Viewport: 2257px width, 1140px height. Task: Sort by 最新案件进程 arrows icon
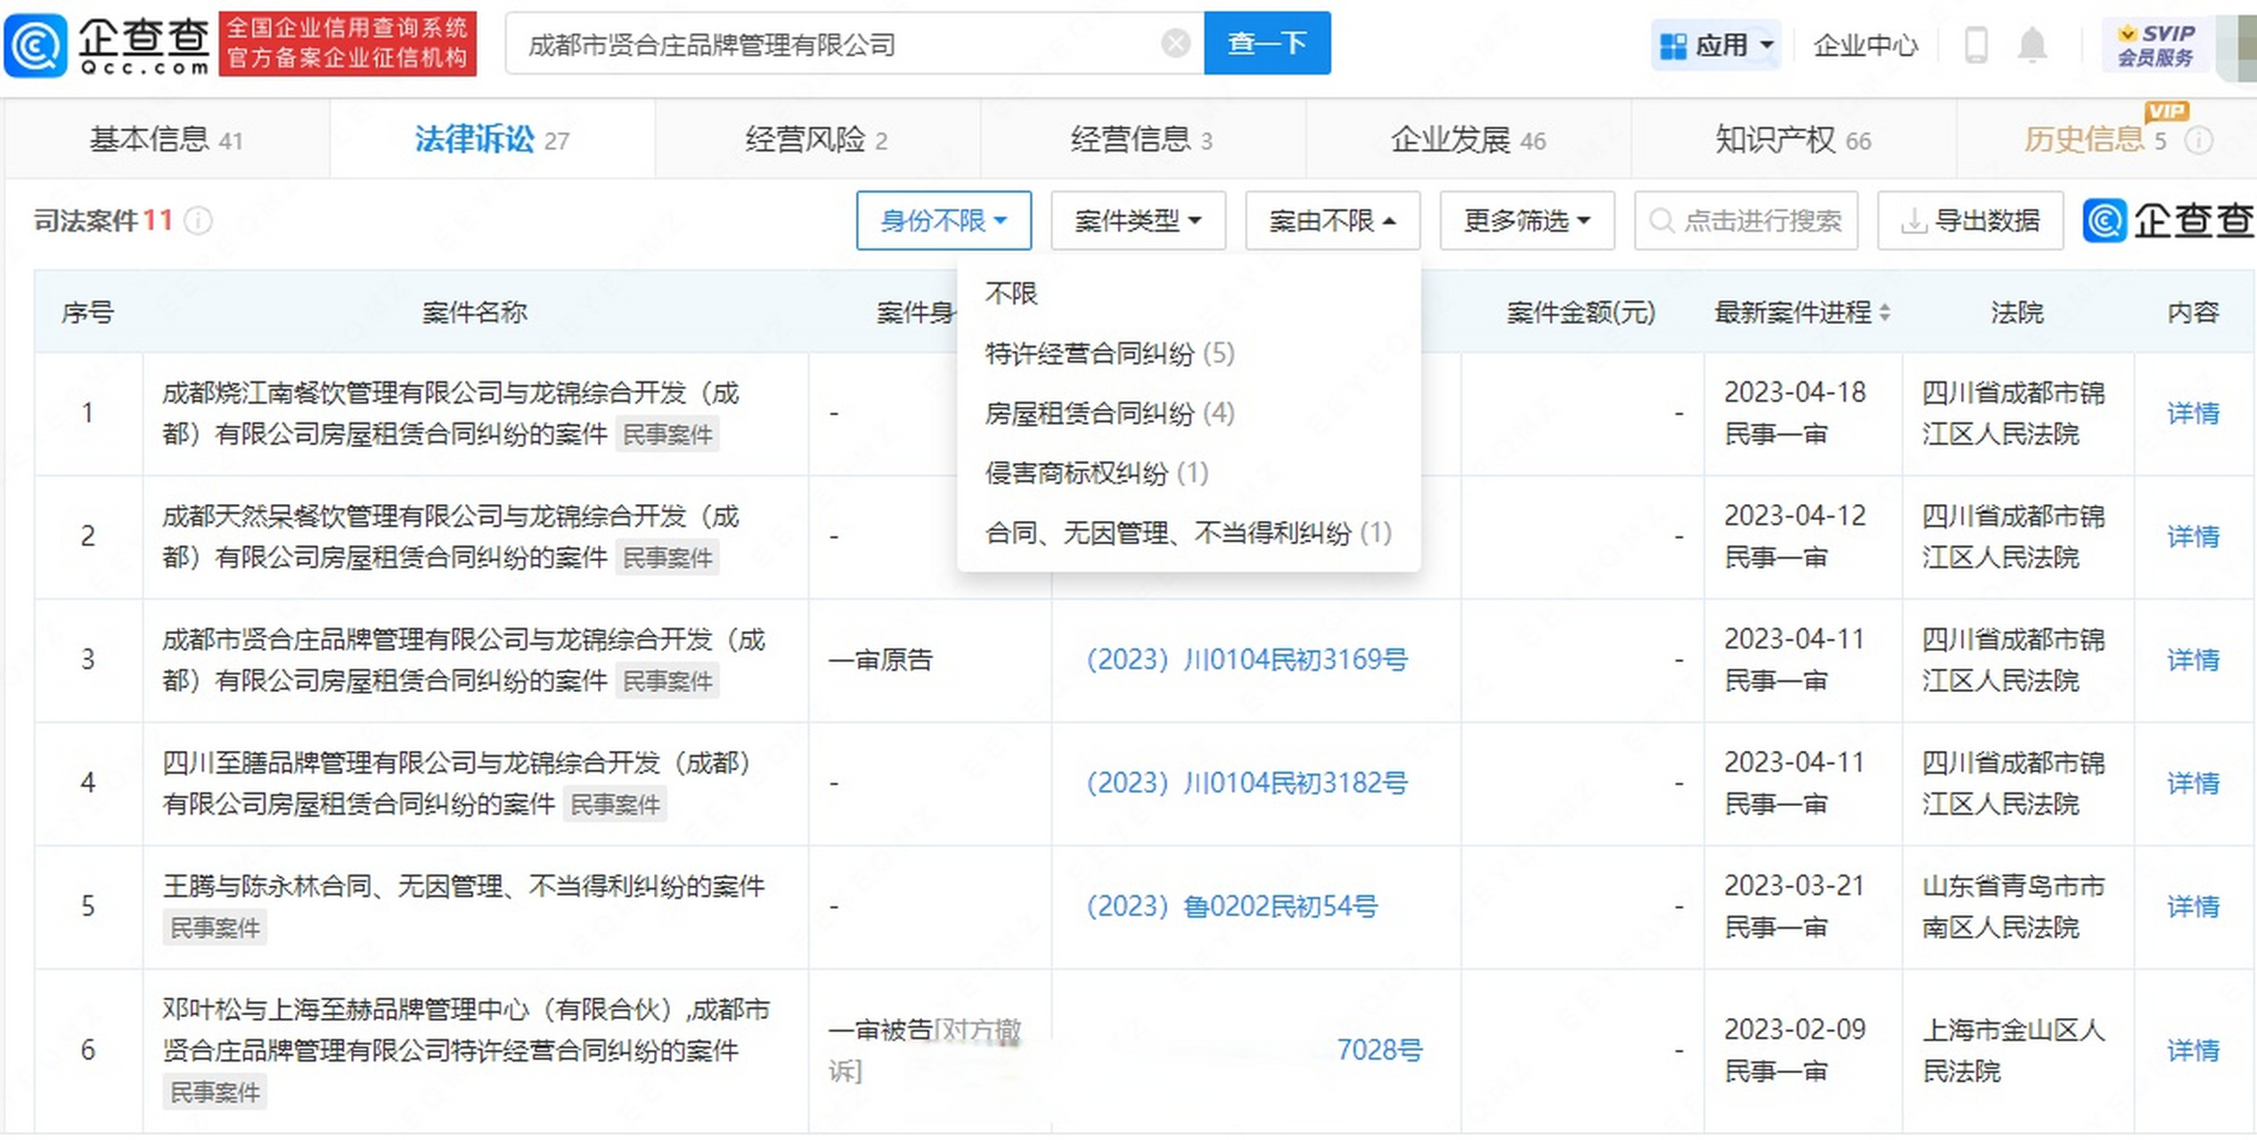1885,313
